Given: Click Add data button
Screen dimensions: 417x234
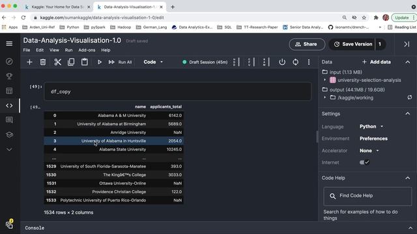Looking at the screenshot, I should (377, 62).
